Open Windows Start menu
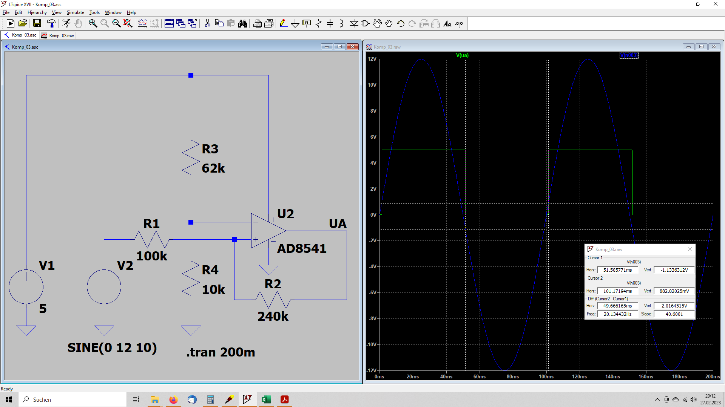The width and height of the screenshot is (725, 407). pos(9,399)
